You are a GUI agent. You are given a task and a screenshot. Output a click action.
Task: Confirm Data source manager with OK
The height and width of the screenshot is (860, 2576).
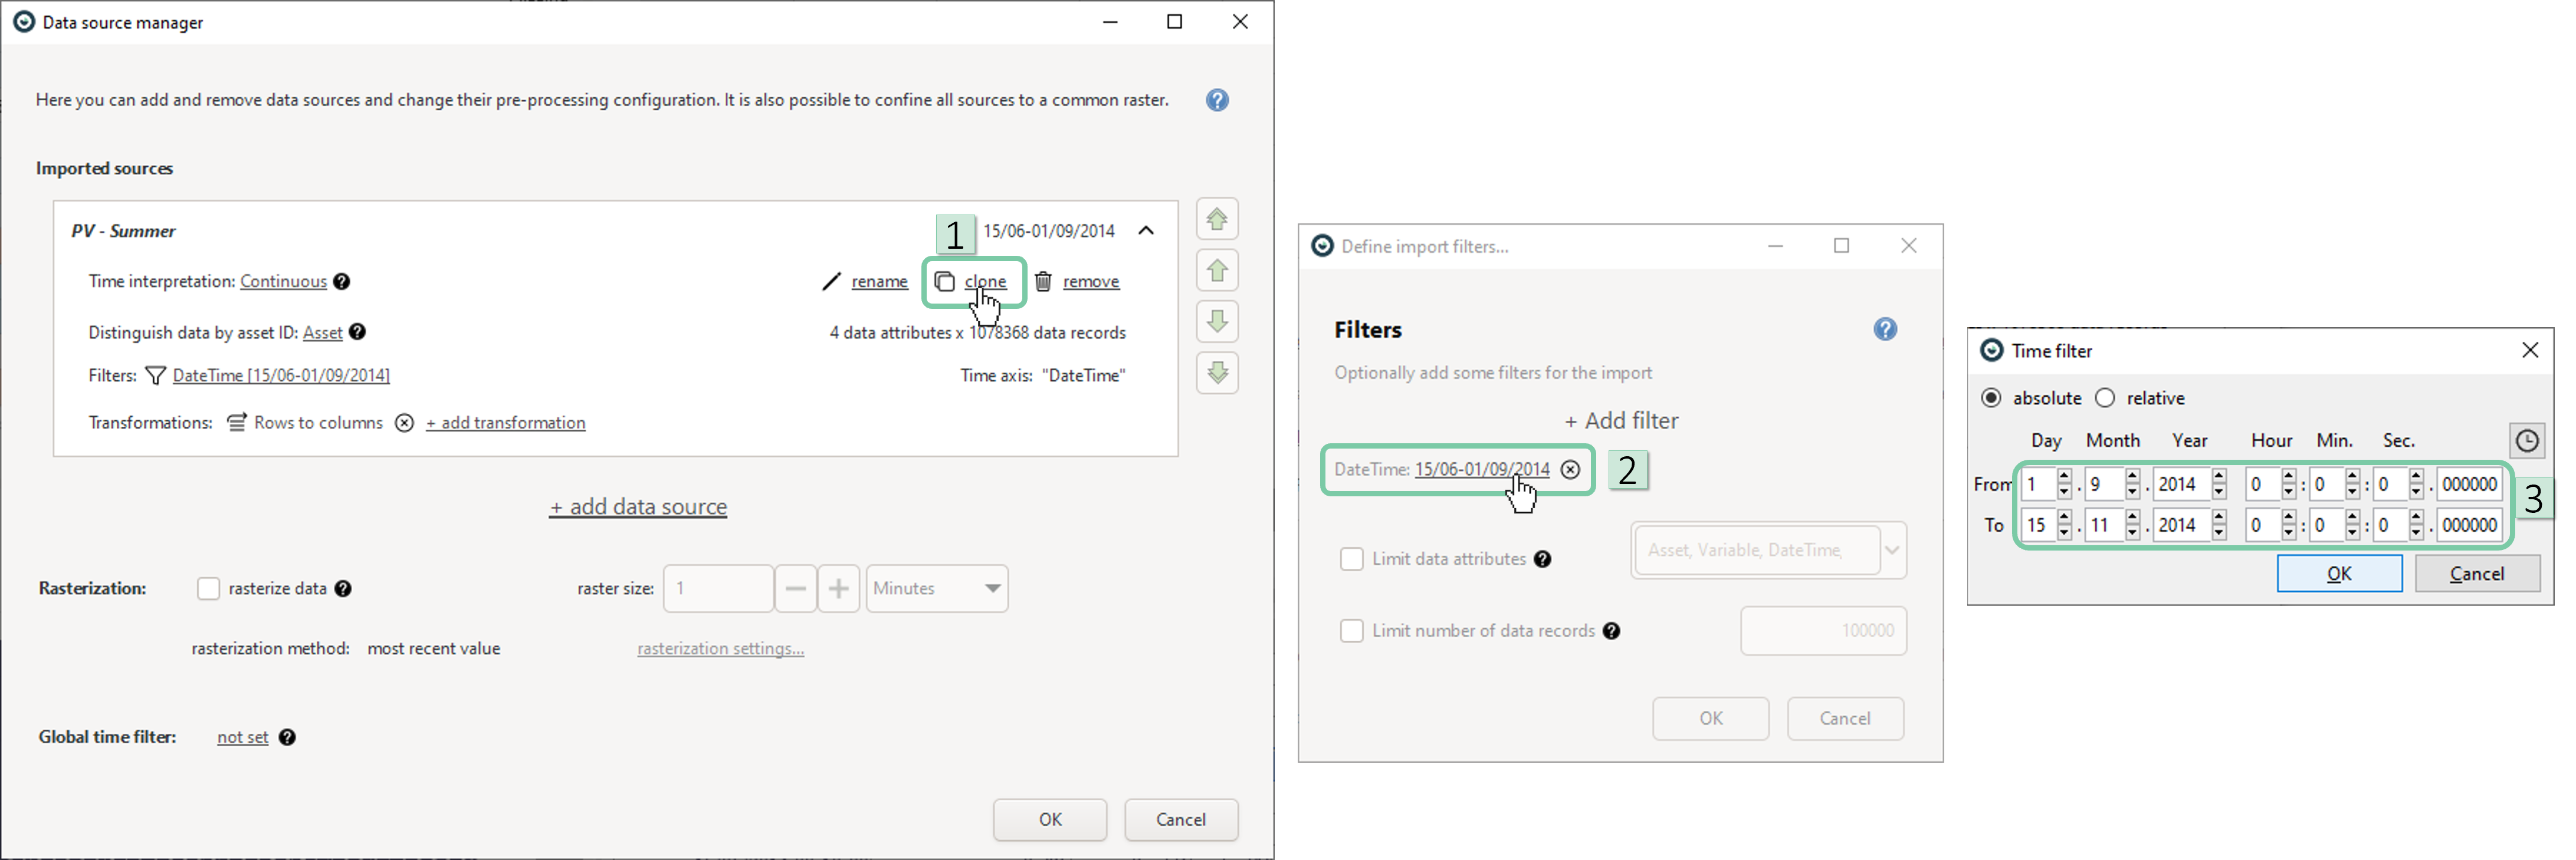(1050, 819)
